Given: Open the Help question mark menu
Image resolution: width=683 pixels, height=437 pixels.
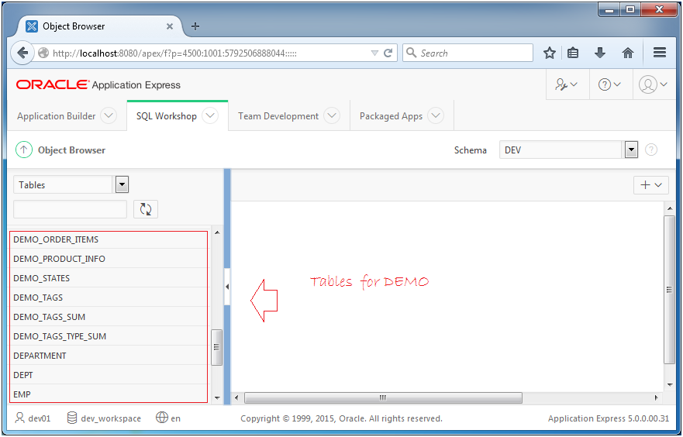Looking at the screenshot, I should click(x=609, y=84).
